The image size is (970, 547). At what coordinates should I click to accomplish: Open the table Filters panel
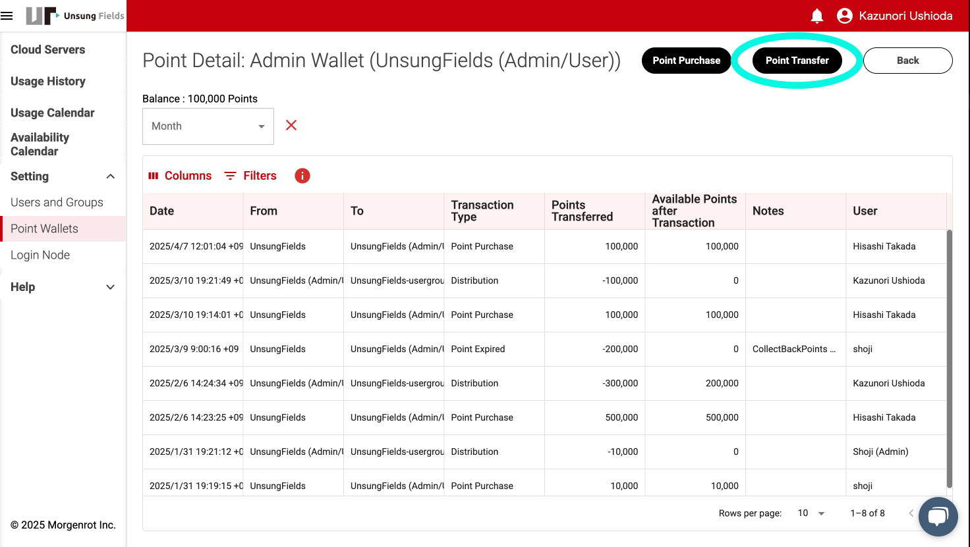coord(250,176)
